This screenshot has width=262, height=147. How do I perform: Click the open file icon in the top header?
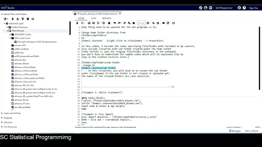click(206, 8)
